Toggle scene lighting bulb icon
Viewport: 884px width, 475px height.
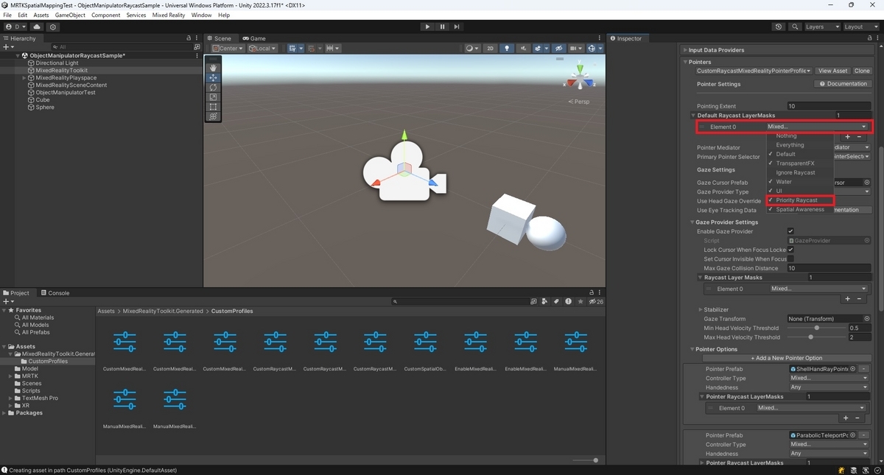(507, 49)
